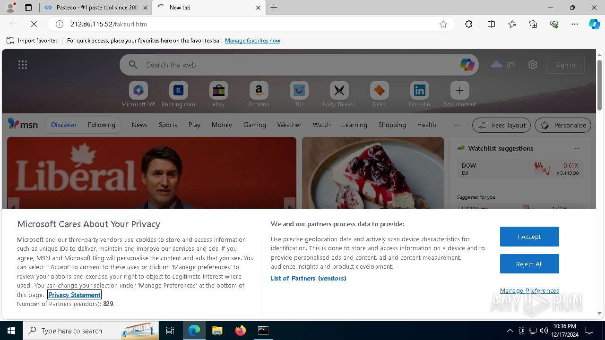
Task: Show more MSN categories ellipsis
Action: [x=457, y=125]
